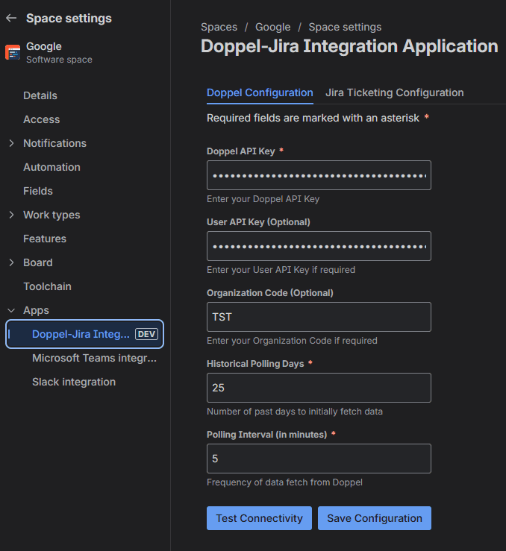506x551 pixels.
Task: Click the 'Enter your Doppel API Key' hint
Action: (x=263, y=199)
